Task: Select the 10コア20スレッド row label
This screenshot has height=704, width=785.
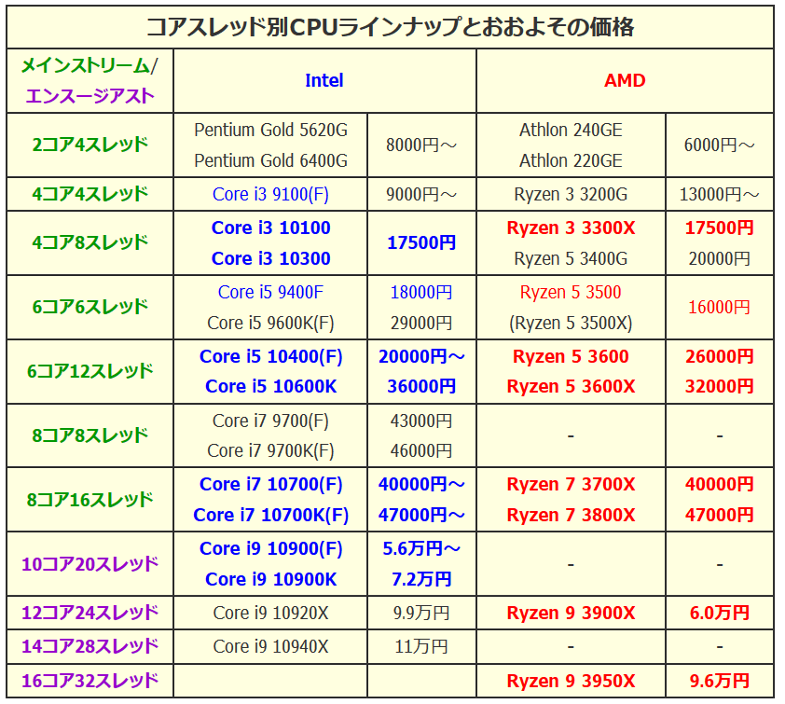Action: [90, 564]
